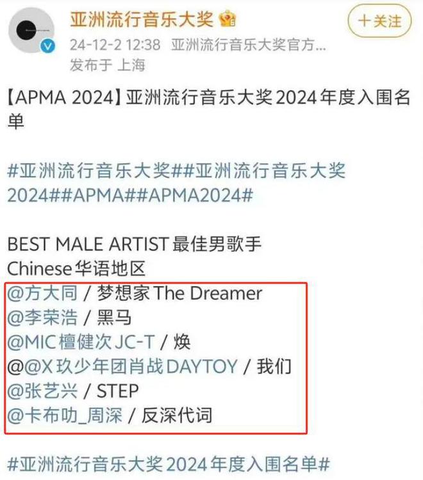Viewport: 423px width, 480px height.
Task: Tap the gold crown membership icon
Action: point(228,19)
